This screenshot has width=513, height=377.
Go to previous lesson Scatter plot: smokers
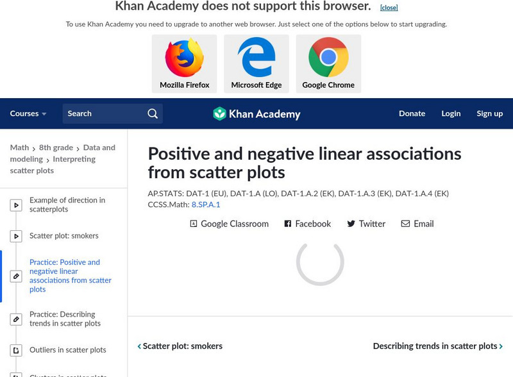[x=180, y=346]
